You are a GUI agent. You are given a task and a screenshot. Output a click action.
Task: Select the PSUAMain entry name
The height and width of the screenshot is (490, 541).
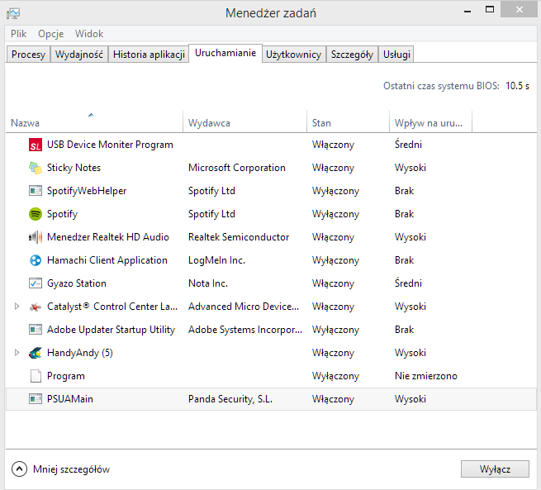pos(70,399)
